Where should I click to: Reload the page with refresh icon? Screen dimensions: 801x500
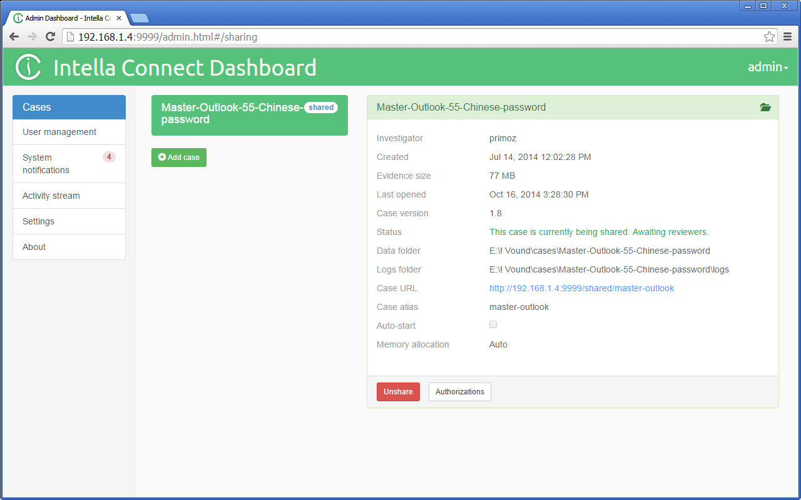point(51,37)
